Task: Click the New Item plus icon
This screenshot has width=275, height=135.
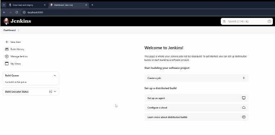Action: 7,42
